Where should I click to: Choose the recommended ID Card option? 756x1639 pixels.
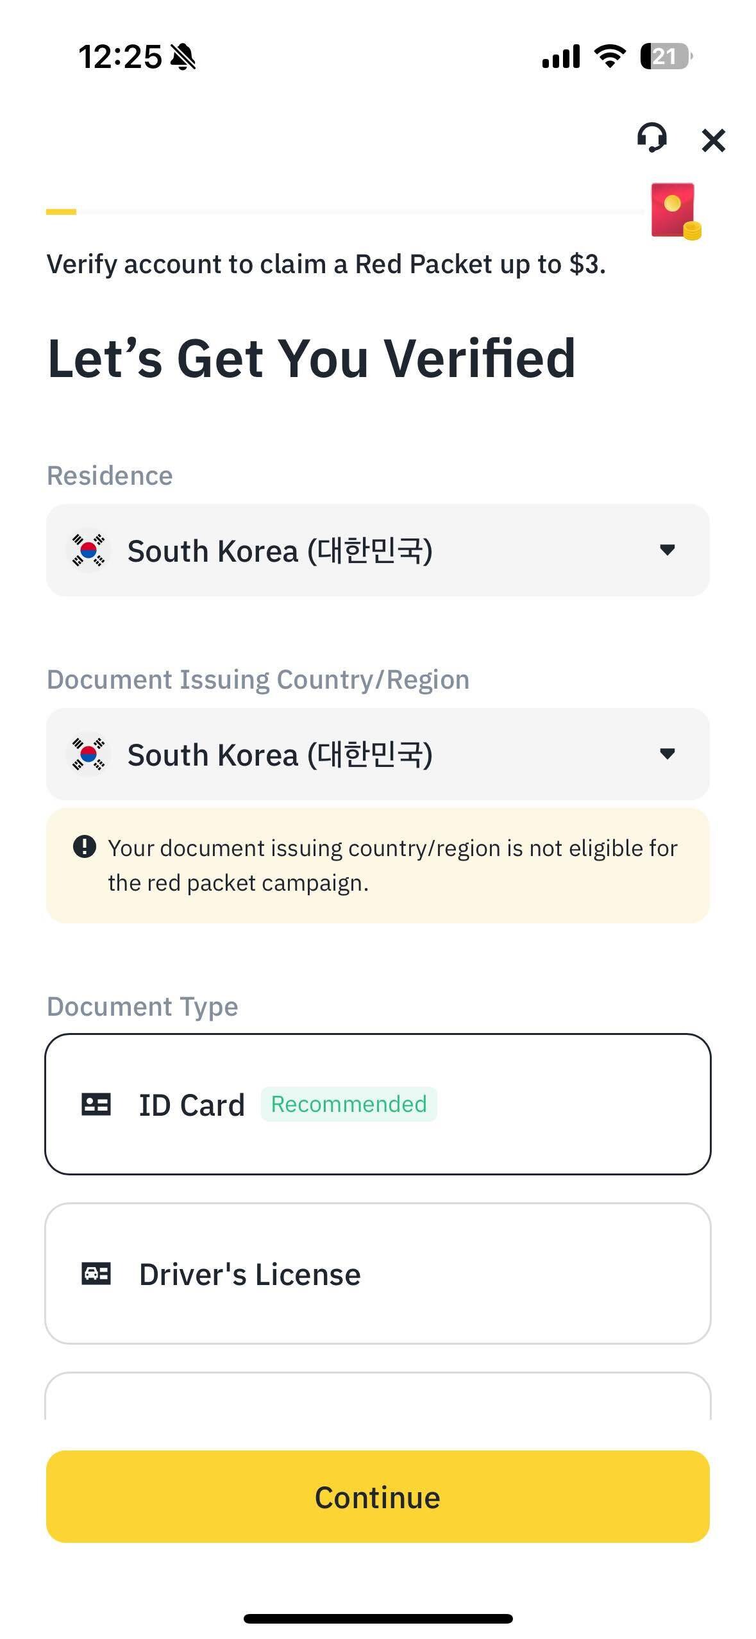[378, 1104]
